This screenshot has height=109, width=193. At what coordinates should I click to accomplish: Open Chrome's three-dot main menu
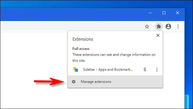click(x=178, y=26)
